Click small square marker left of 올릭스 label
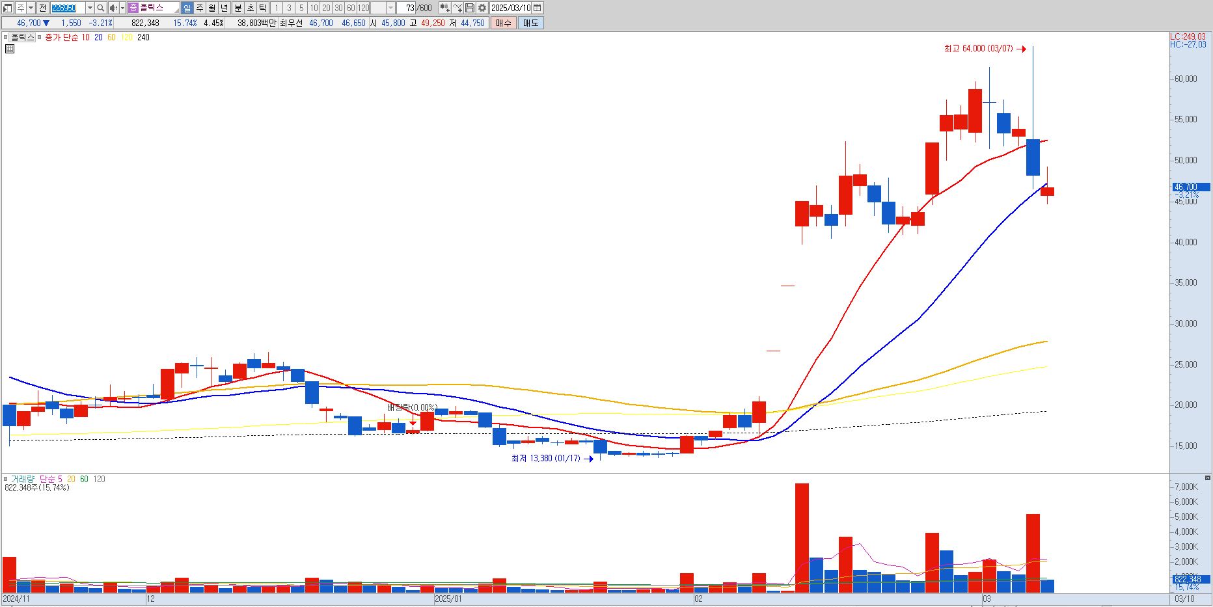 pos(6,37)
